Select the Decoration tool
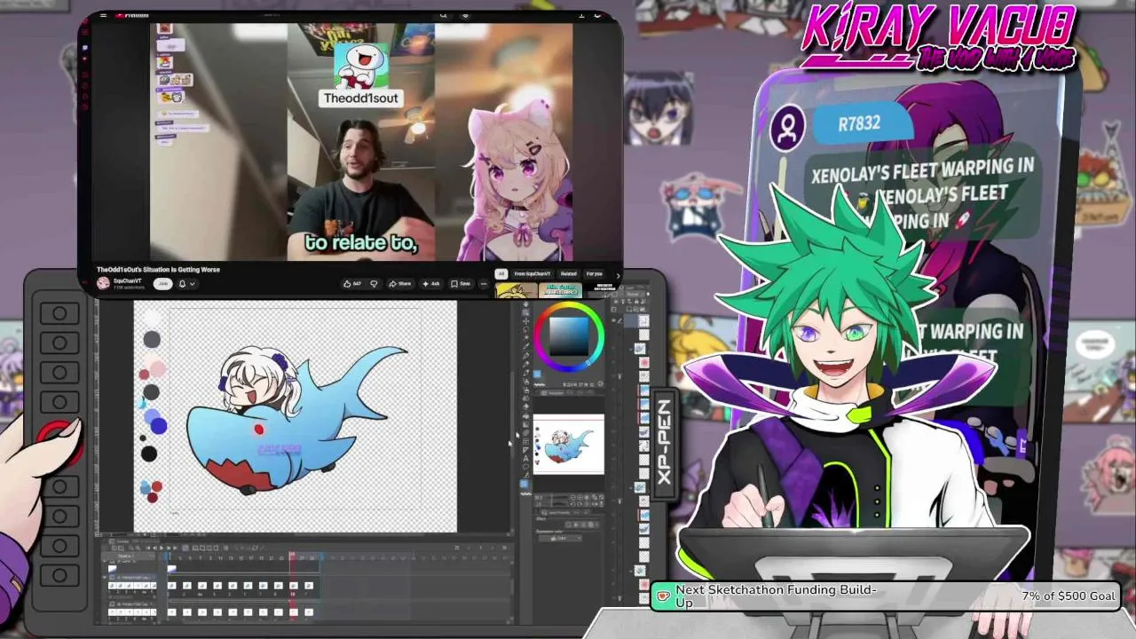The width and height of the screenshot is (1136, 639). point(525,390)
